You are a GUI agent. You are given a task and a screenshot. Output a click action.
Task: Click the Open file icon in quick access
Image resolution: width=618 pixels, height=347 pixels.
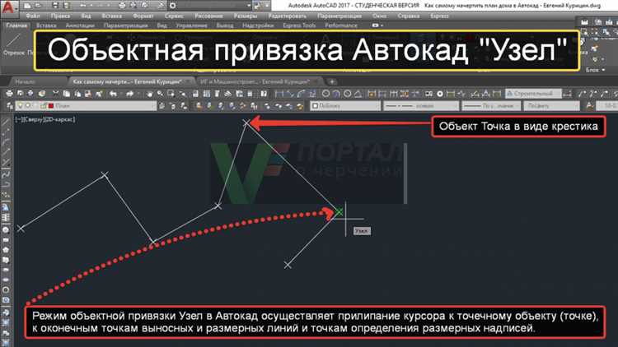point(38,6)
